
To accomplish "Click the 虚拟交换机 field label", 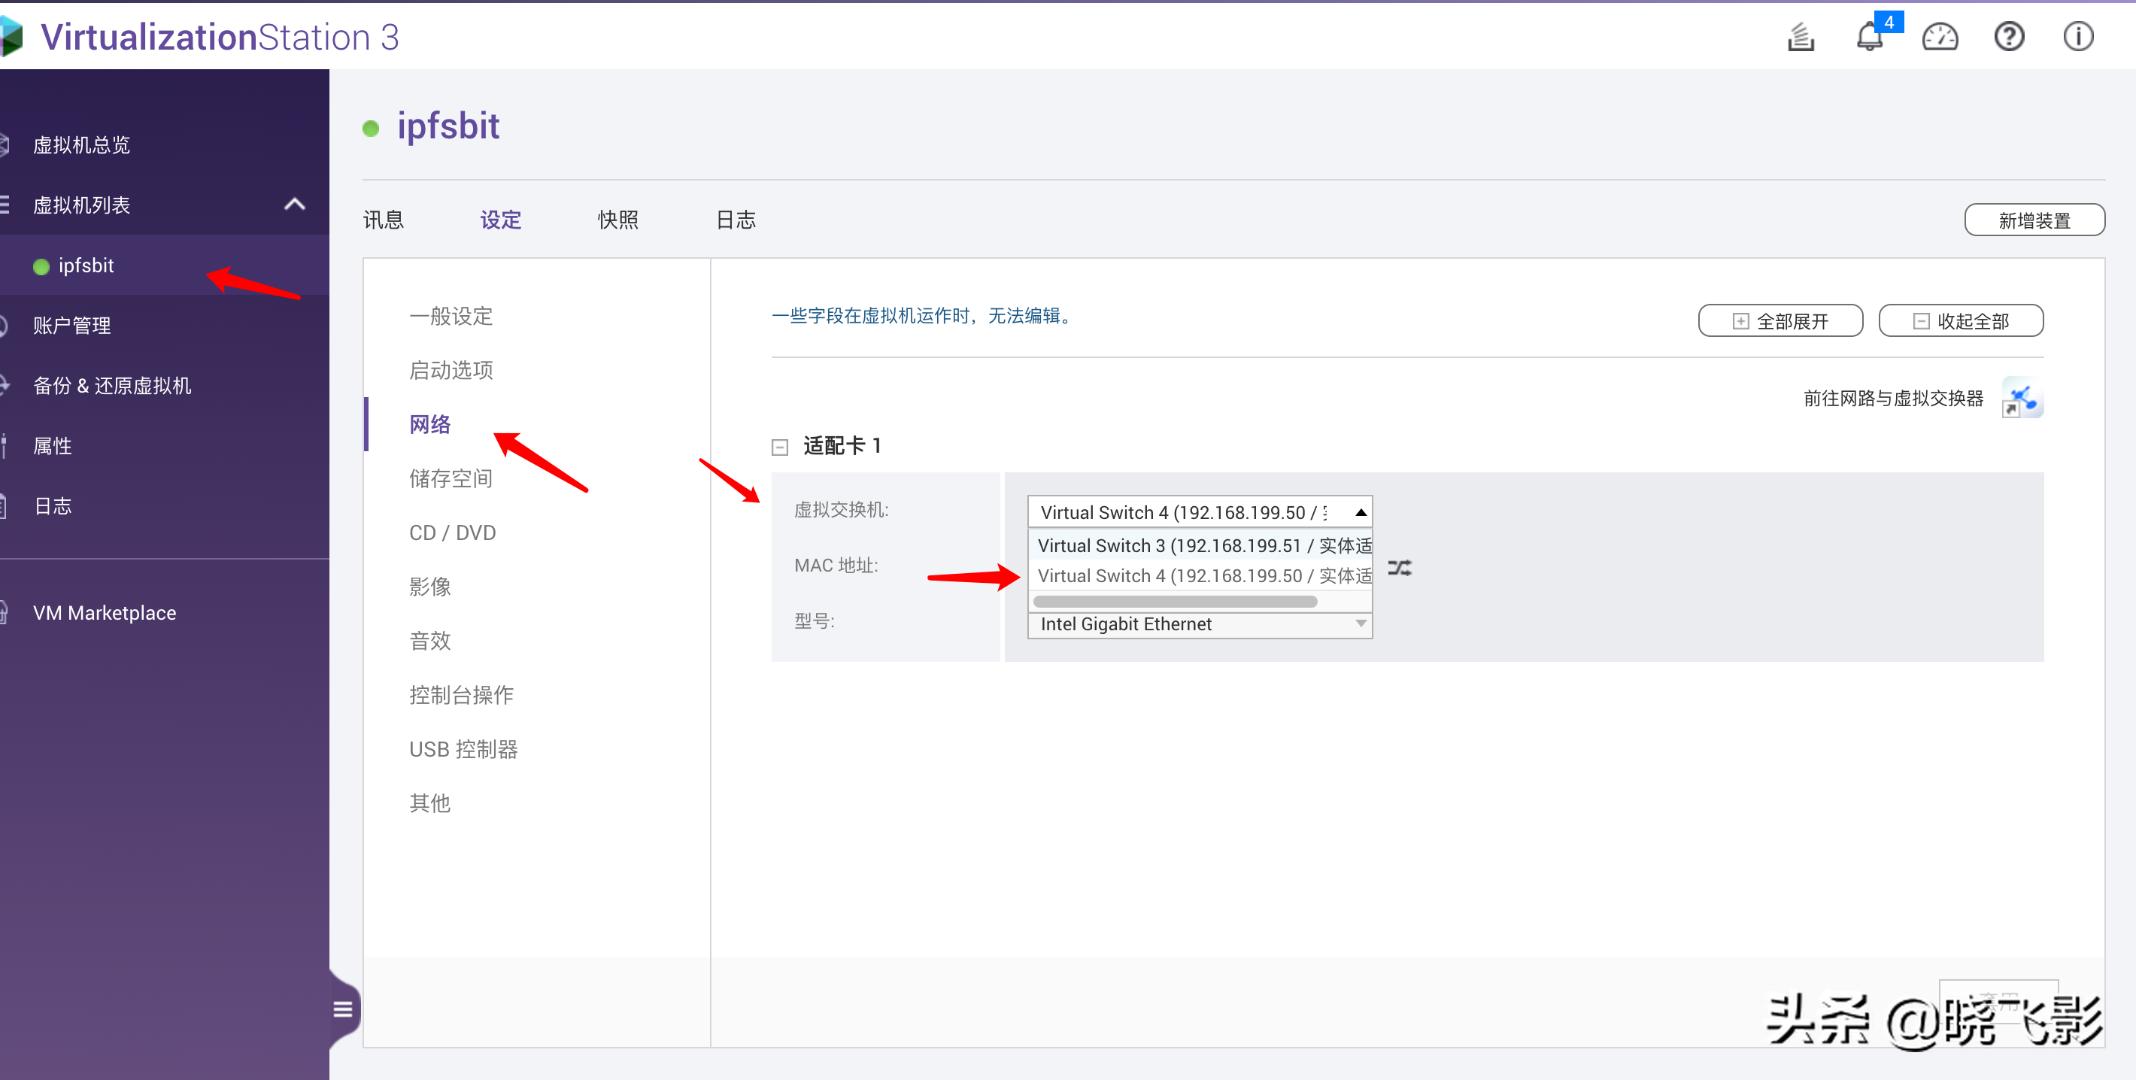I will pyautogui.click(x=841, y=510).
